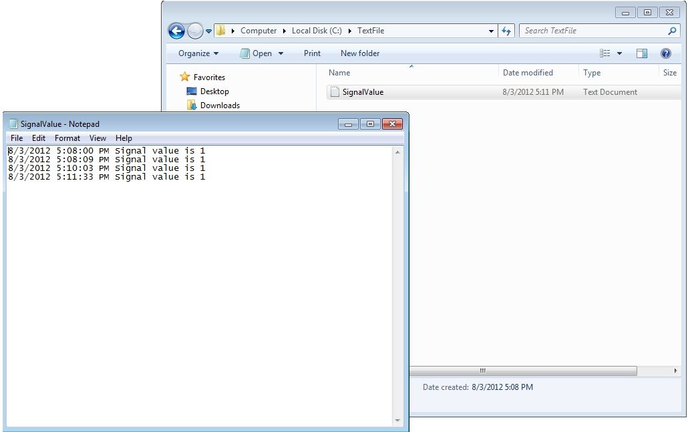Screen dimensions: 688x432
Task: Click the folder icon in the address bar
Action: (x=220, y=30)
